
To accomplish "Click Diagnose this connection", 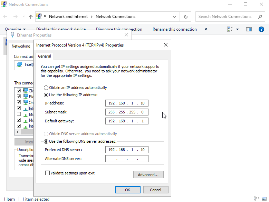I will point(119,29).
